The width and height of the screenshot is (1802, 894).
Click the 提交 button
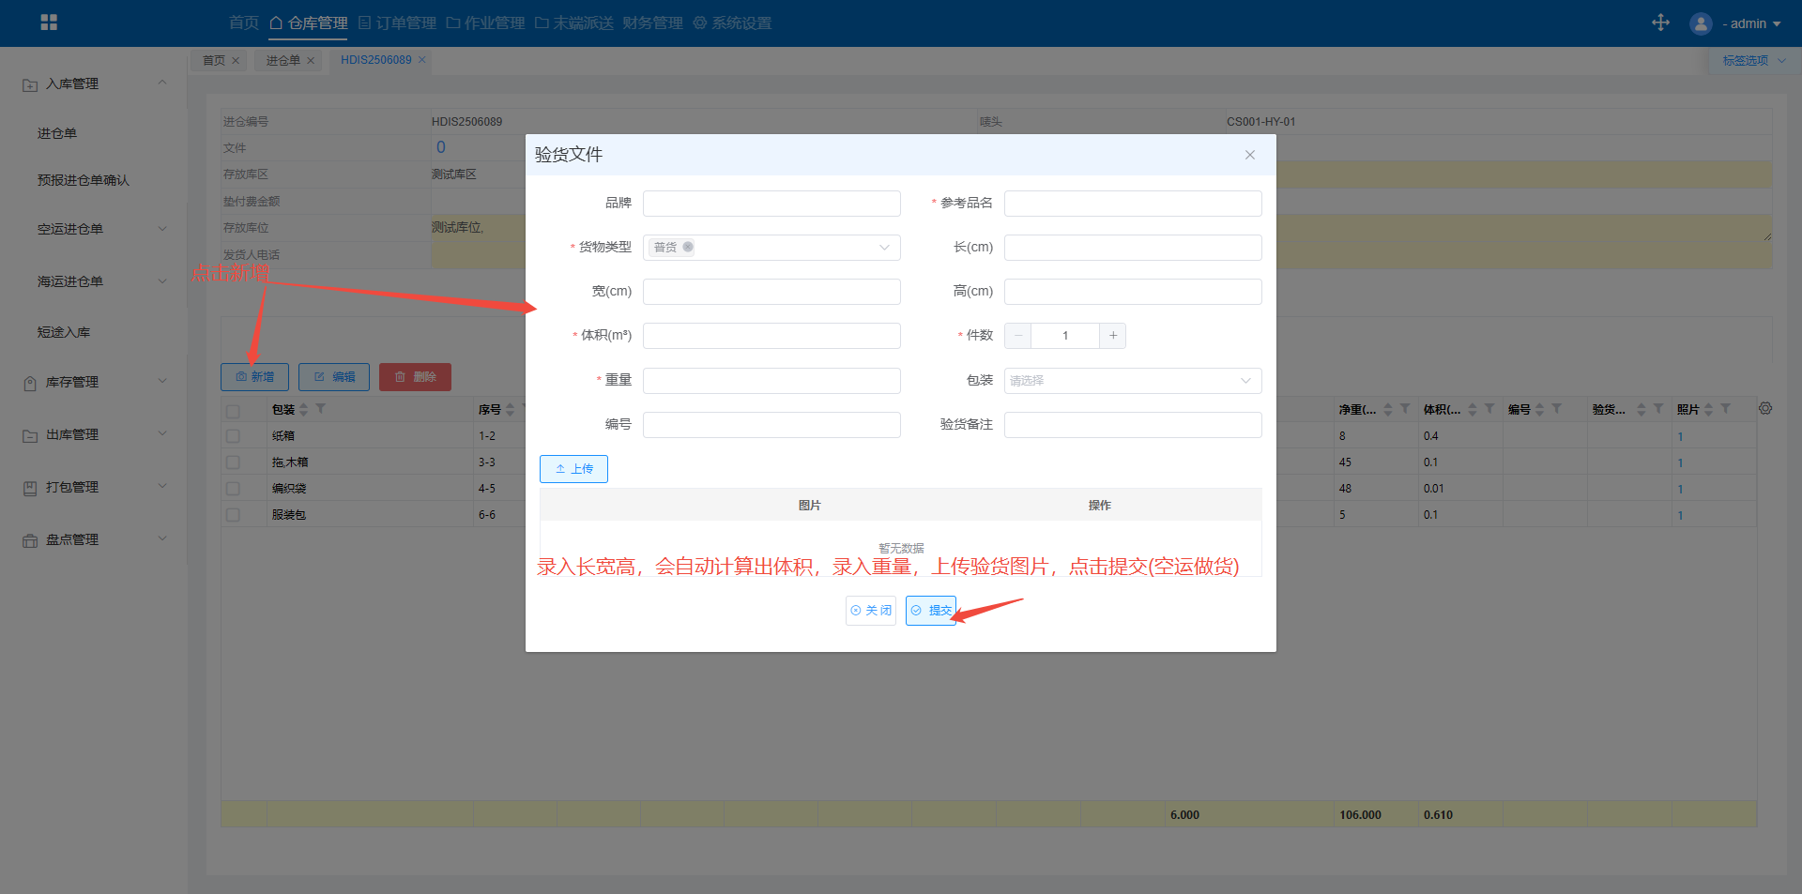(x=930, y=611)
